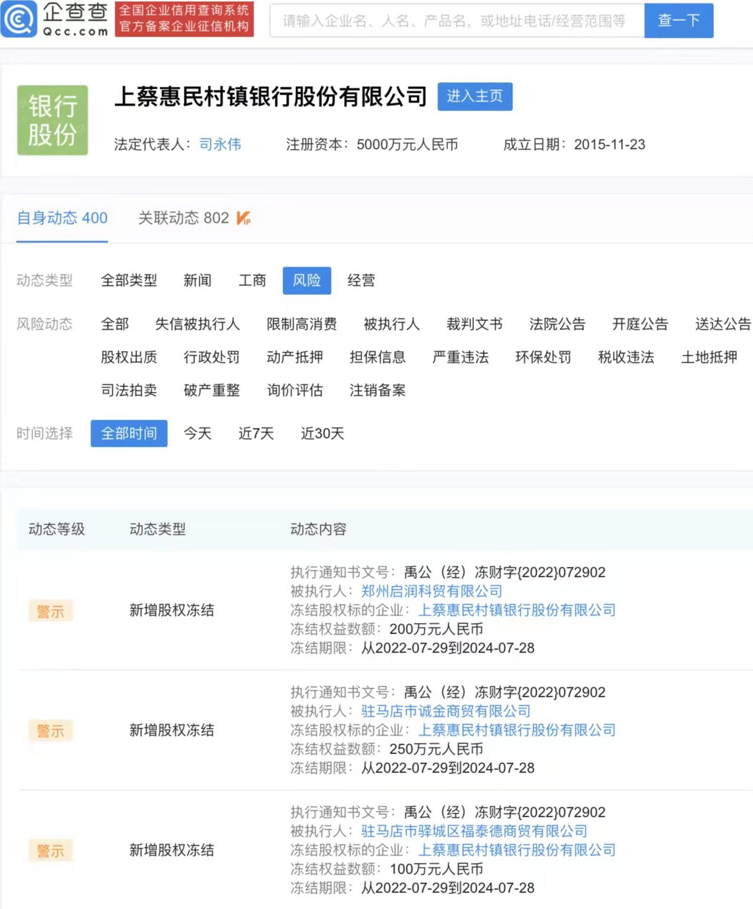The height and width of the screenshot is (909, 753).
Task: Filter by 股权出质
Action: click(129, 357)
